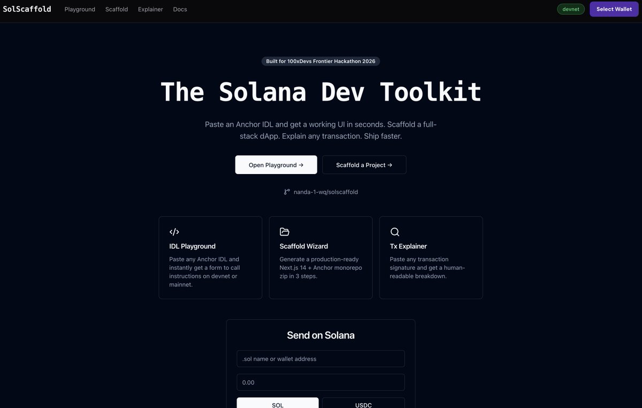Focus the 0.00 amount field
Screen dimensions: 642x408
tap(320, 382)
